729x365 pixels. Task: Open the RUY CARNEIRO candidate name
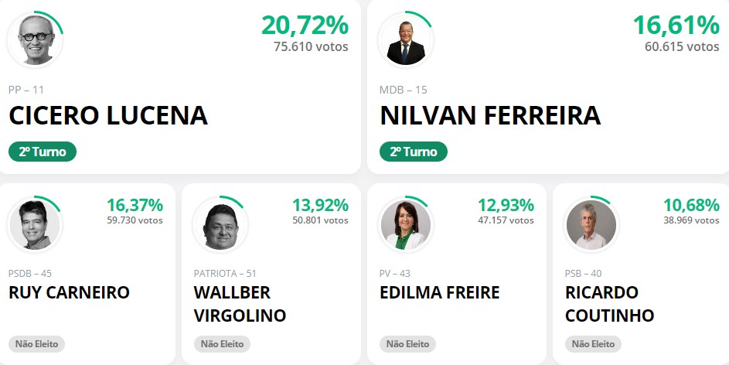pyautogui.click(x=69, y=292)
